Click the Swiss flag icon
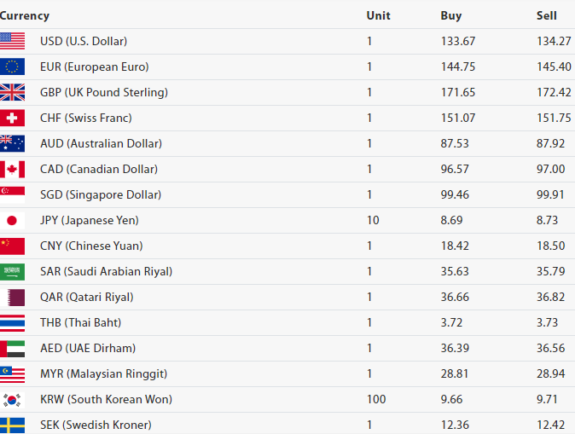Viewport: 575px width, 434px height. 12,118
